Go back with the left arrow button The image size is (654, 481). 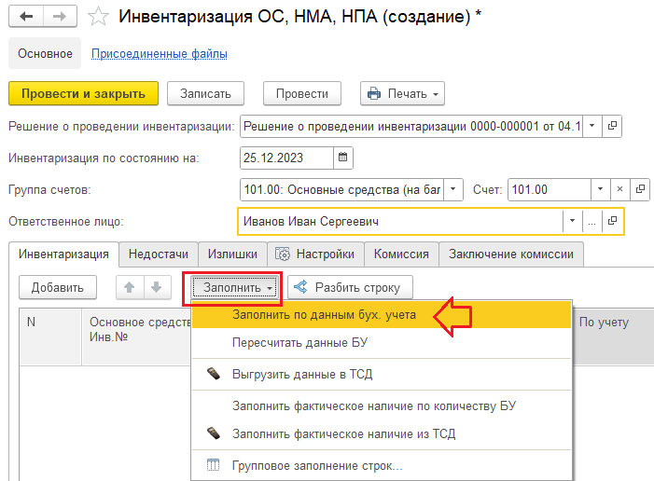click(x=26, y=17)
